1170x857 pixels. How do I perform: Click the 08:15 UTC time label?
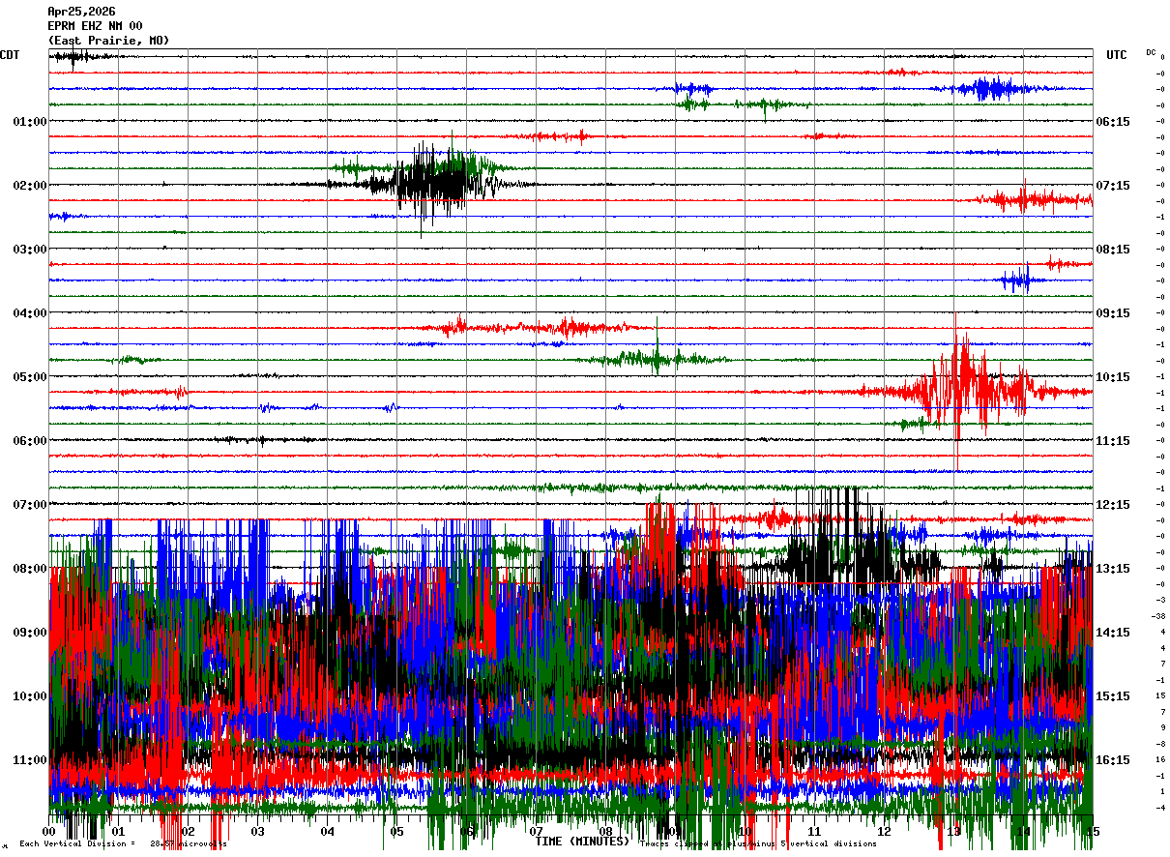click(1113, 250)
